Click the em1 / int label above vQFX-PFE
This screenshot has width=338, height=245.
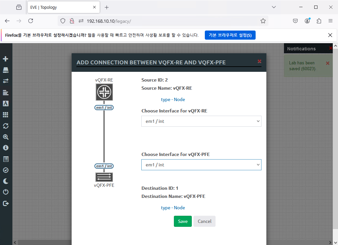[104, 166]
